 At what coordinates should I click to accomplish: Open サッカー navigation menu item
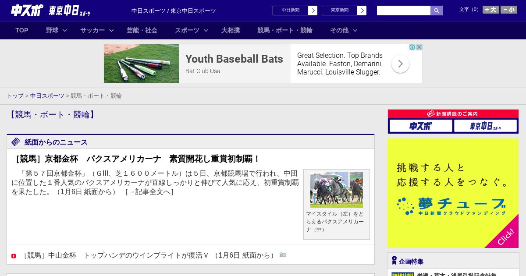92,30
